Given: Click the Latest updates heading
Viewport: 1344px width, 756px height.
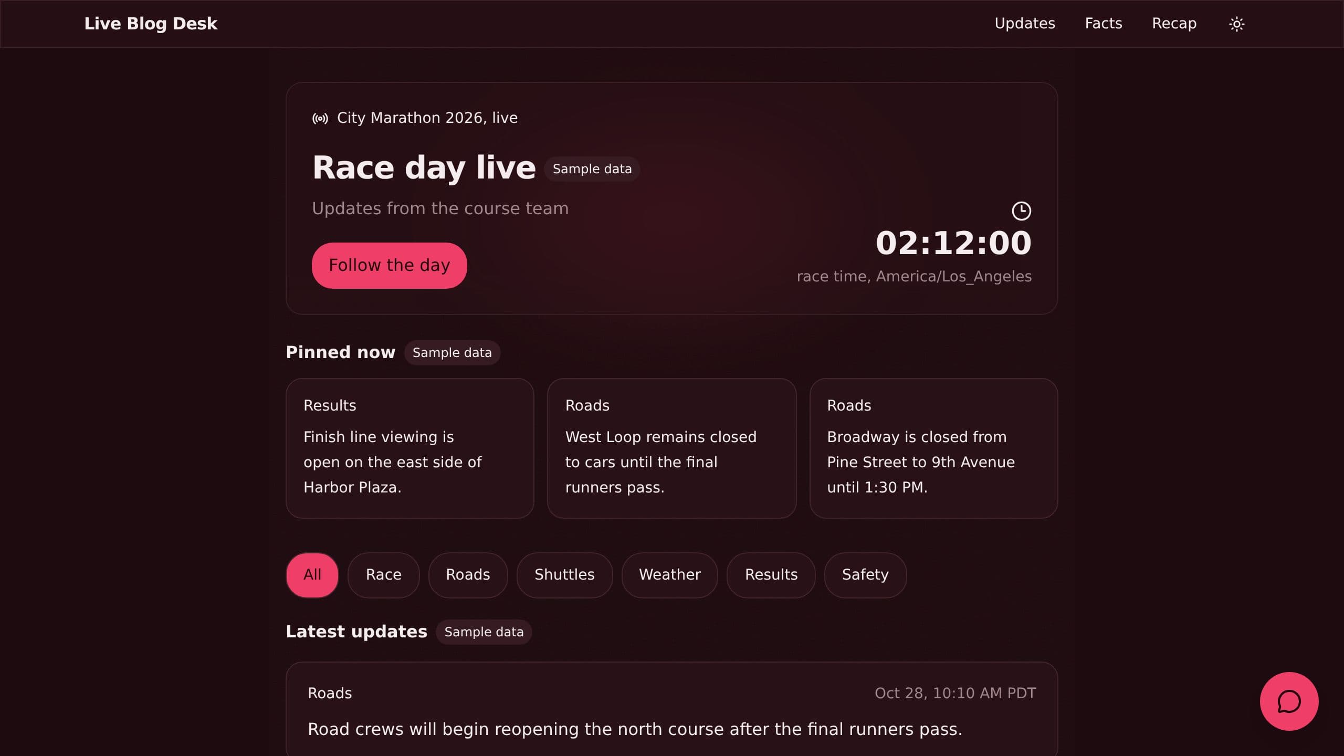Looking at the screenshot, I should [356, 632].
